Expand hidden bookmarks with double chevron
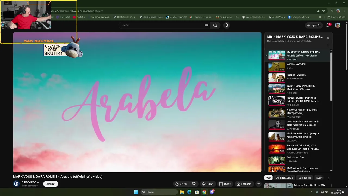Screen dimensions: 348x196 pos(320,17)
